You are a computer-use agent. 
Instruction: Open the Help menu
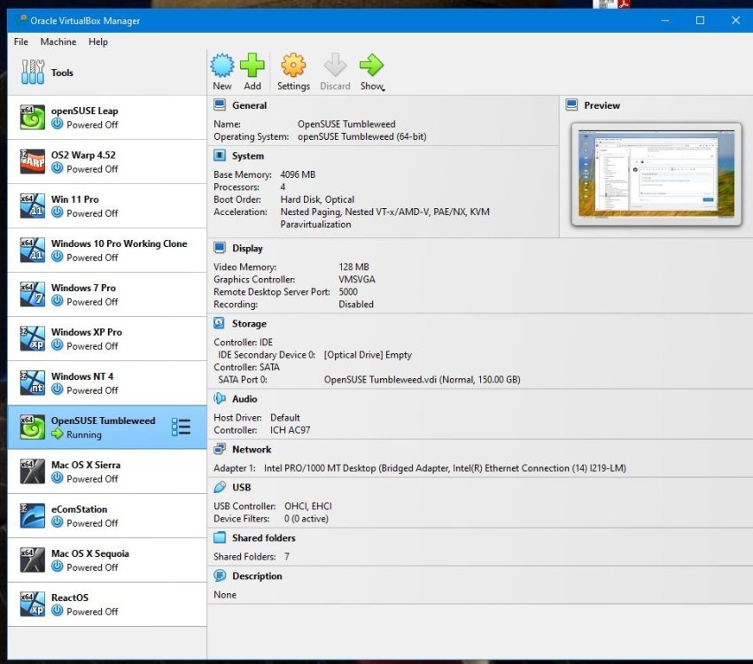tap(98, 42)
